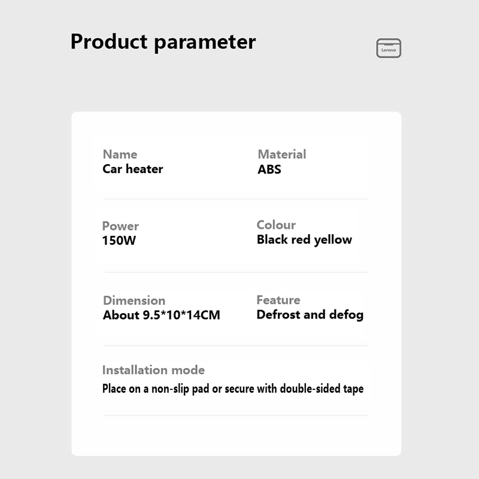This screenshot has width=479, height=479.
Task: Select the Feature label
Action: (x=278, y=300)
